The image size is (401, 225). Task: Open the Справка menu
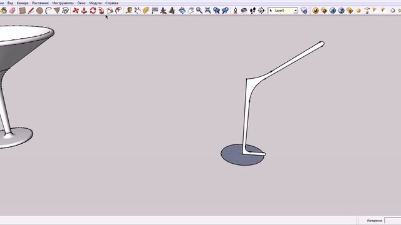(112, 3)
